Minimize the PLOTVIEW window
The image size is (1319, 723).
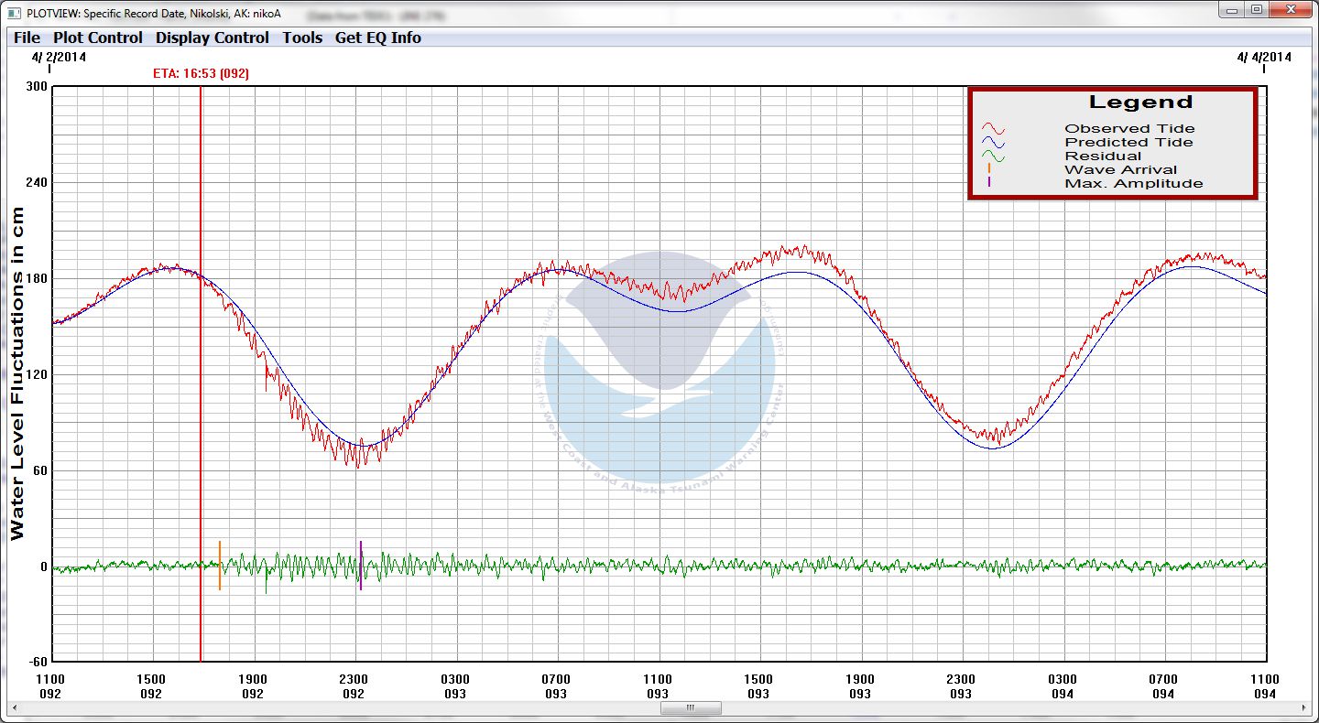pyautogui.click(x=1232, y=9)
